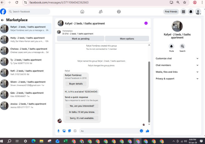Screen dimensions: 205x144
Task: Open the Groups icon in top navigation
Action: (119, 12)
